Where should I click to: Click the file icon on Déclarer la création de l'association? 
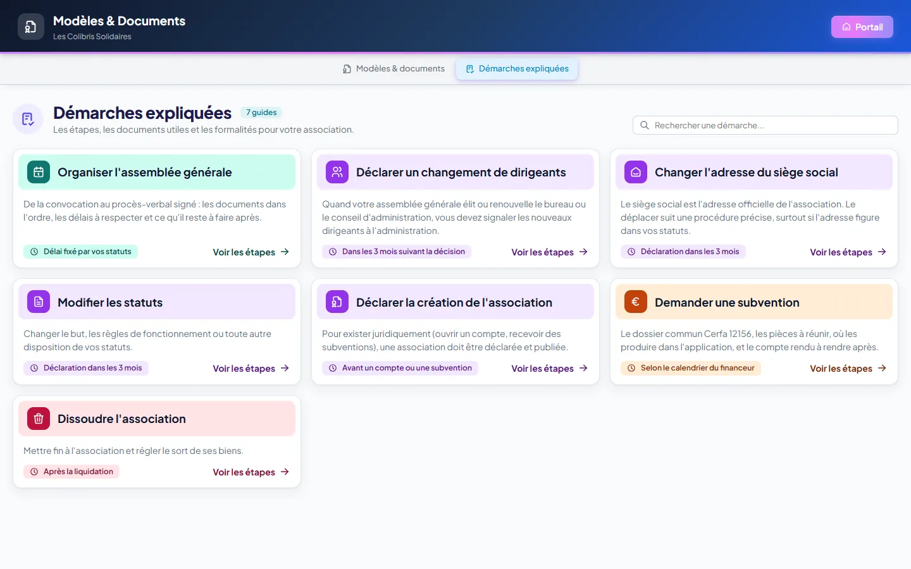pos(337,302)
